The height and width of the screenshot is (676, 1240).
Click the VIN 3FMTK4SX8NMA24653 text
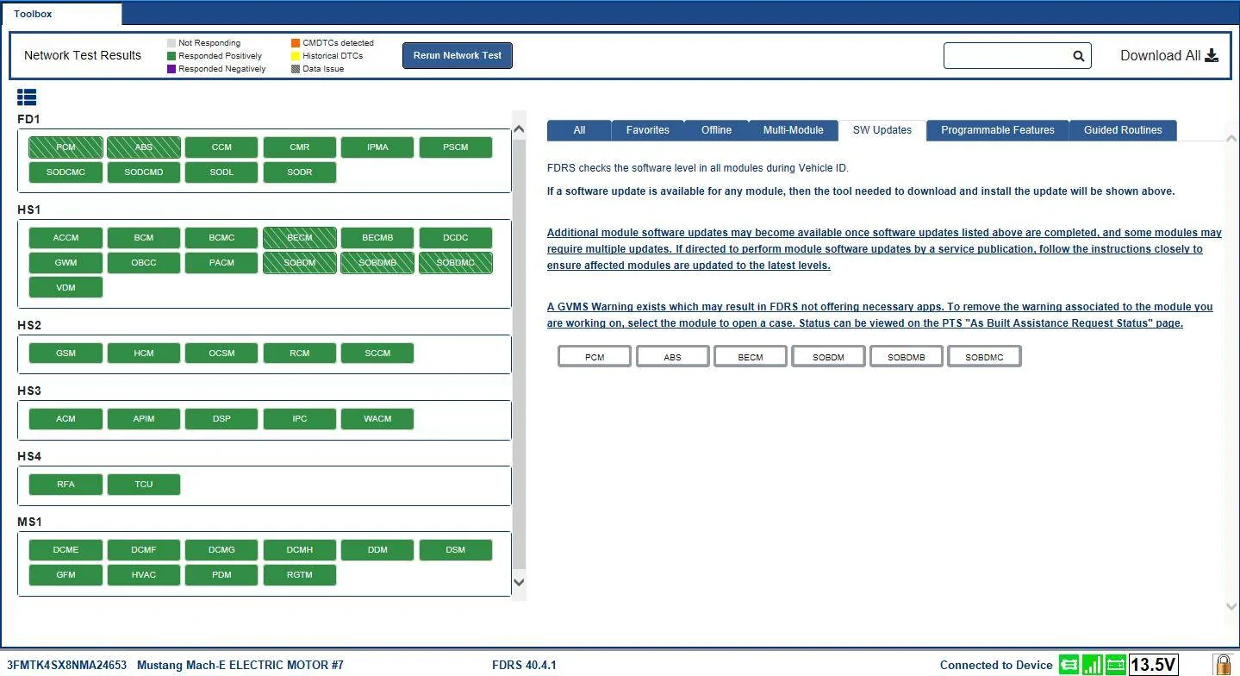(x=66, y=666)
